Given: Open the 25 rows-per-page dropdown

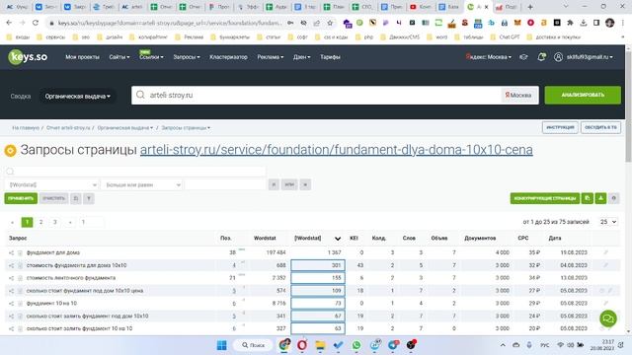Looking at the screenshot, I should [608, 222].
